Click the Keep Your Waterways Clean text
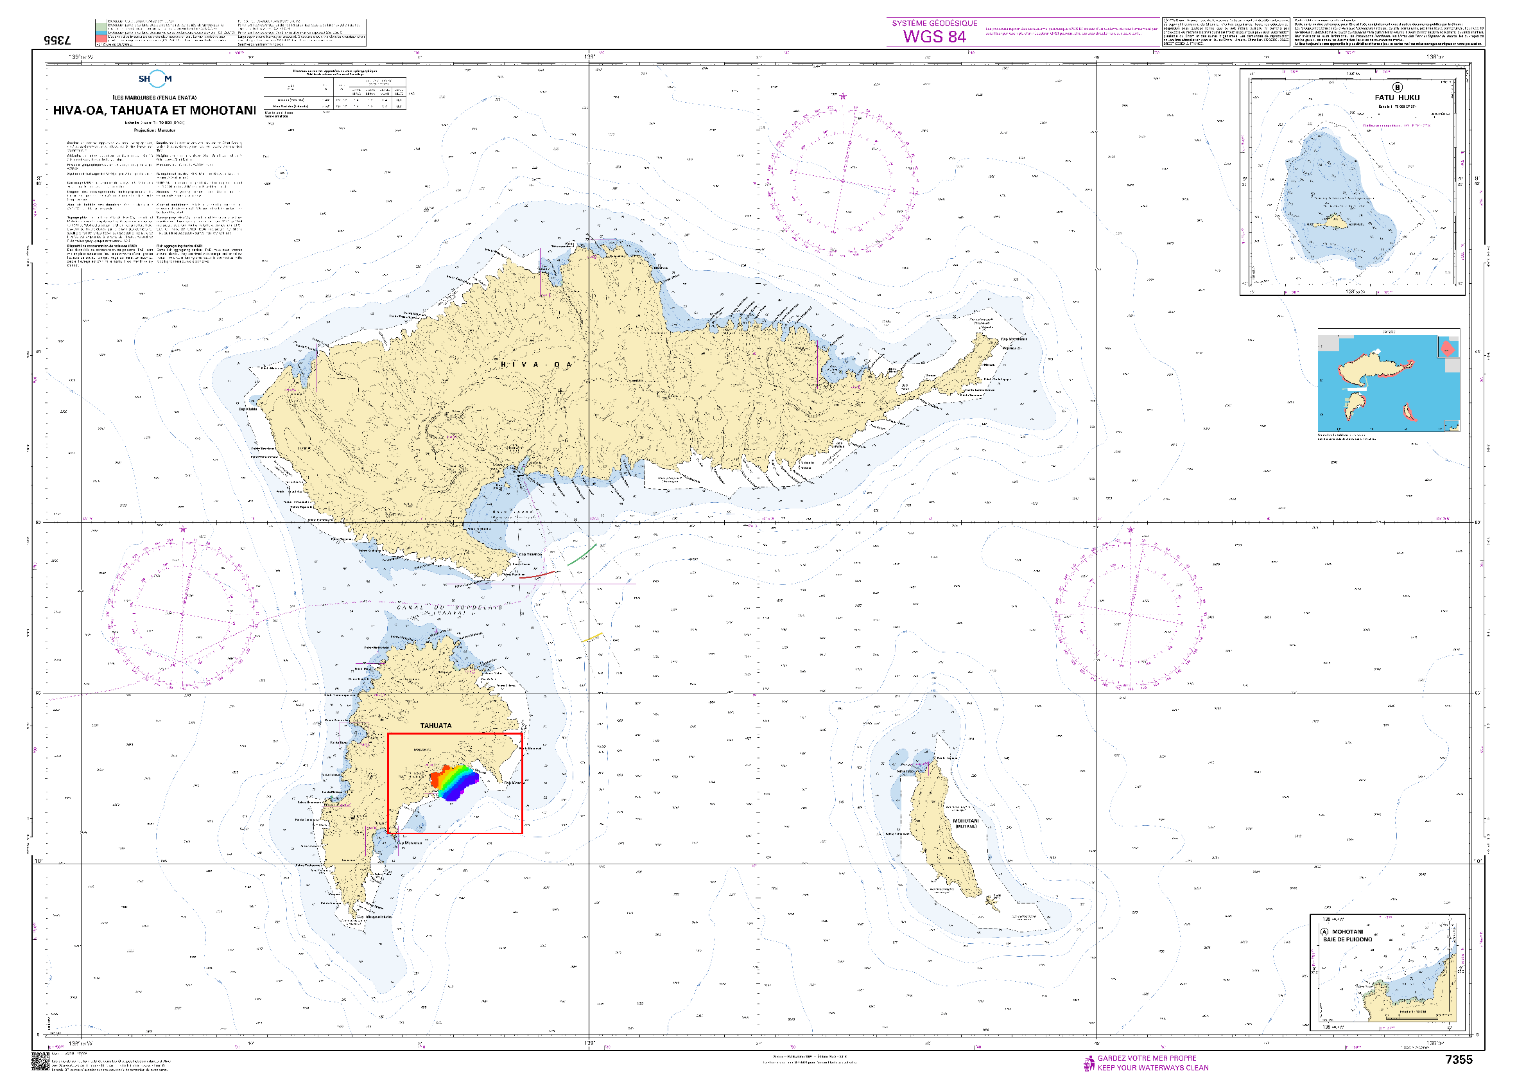 tap(1152, 1068)
